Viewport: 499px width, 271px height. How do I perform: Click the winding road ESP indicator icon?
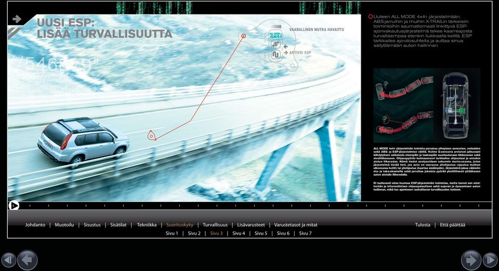coord(275,55)
